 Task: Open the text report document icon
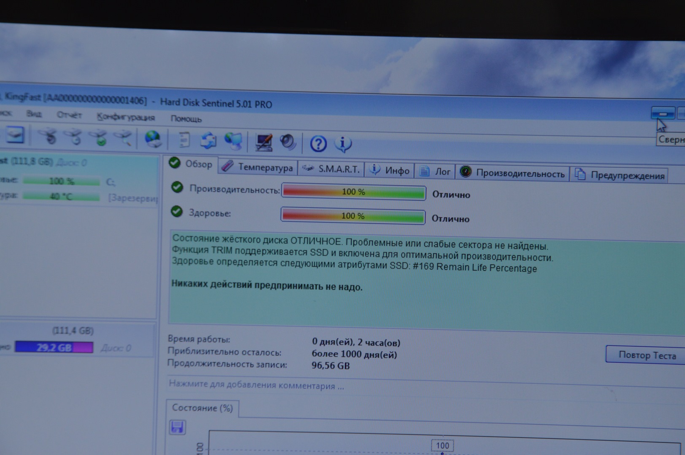(x=184, y=140)
